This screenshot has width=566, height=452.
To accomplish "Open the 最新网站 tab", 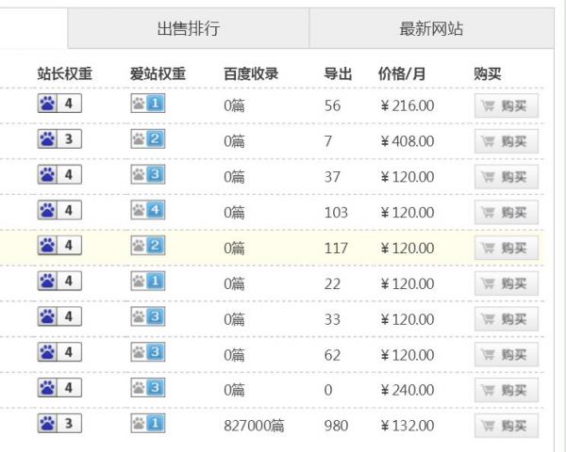I will [431, 28].
